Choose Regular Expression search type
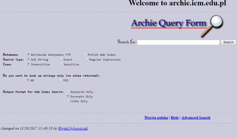Screen dimensions: 237x138 point(87,59)
